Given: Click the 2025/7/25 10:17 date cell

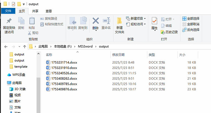Looking at the screenshot, I should coord(124,89).
